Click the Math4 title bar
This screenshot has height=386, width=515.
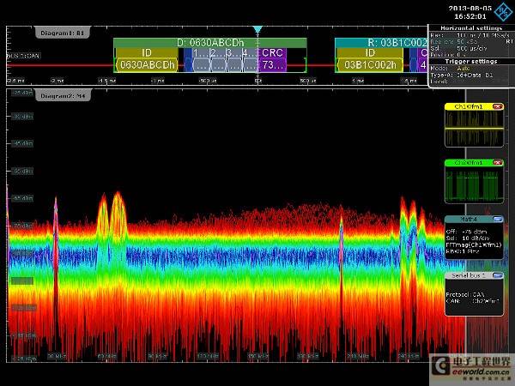pos(469,219)
